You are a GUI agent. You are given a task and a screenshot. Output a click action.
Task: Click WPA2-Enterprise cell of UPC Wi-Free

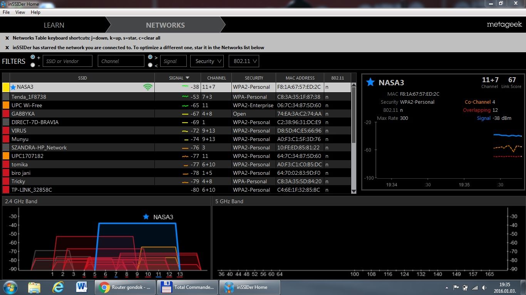[x=253, y=105]
